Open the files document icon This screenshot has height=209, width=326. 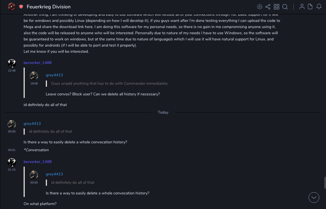[310, 7]
